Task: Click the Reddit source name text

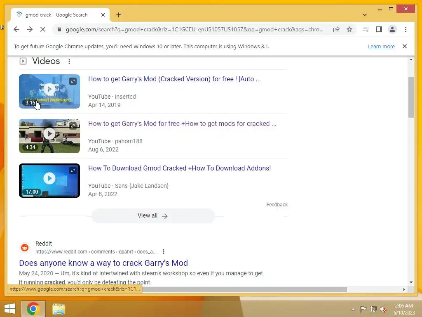Action: (x=44, y=244)
